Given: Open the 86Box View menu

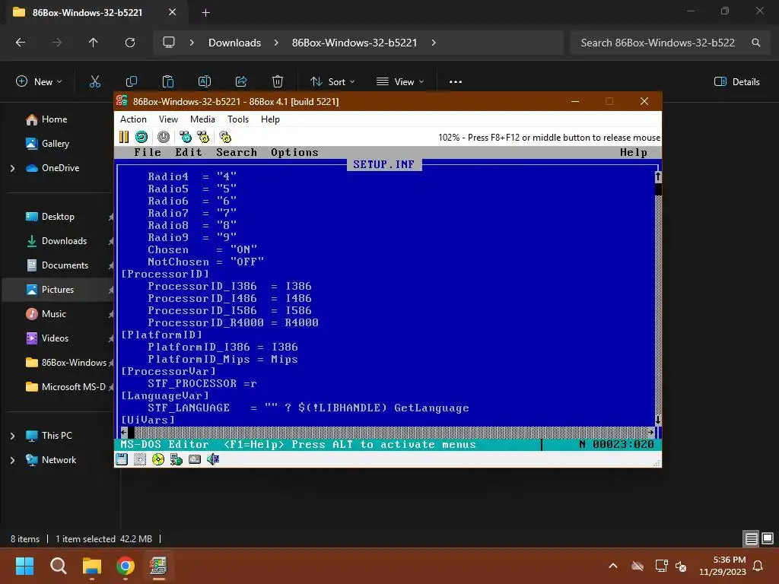Looking at the screenshot, I should pyautogui.click(x=168, y=119).
